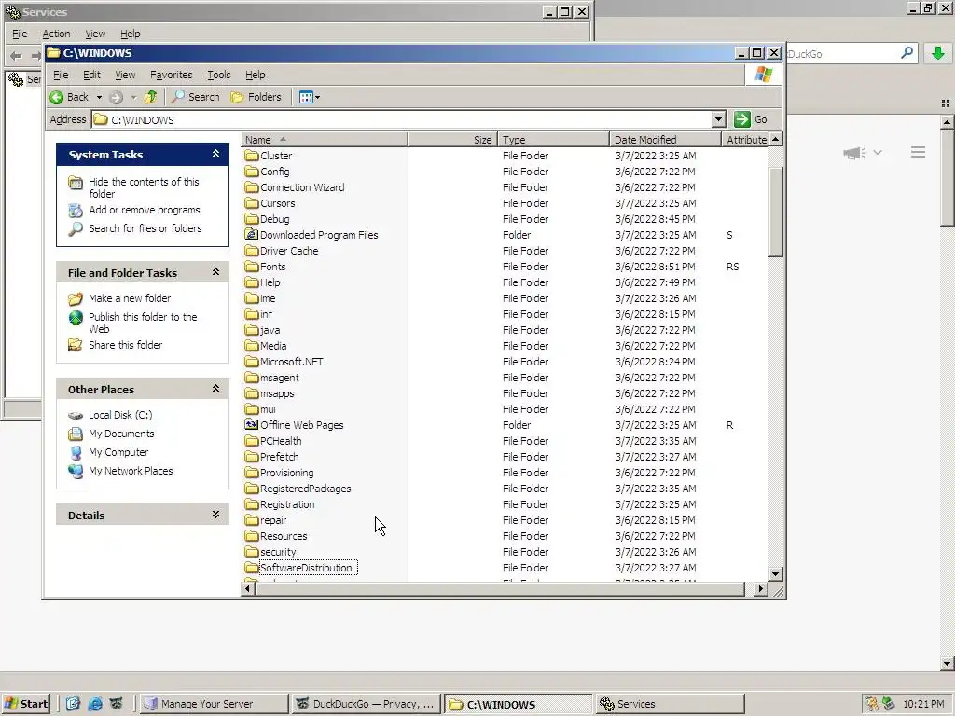Click the Fonts folder icon
The height and width of the screenshot is (716, 955).
pos(252,266)
